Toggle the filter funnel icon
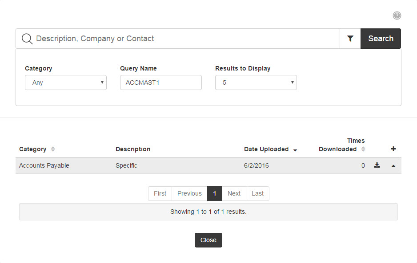This screenshot has width=417, height=263. [x=350, y=39]
